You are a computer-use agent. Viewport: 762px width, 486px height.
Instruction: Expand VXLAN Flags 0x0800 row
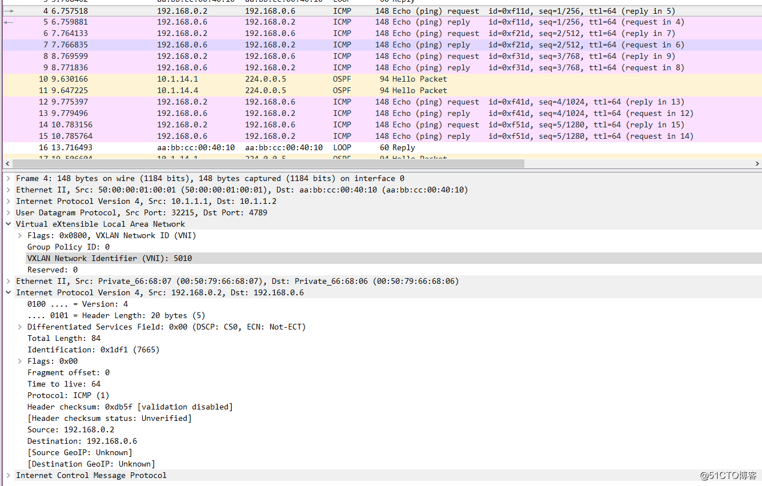click(x=20, y=235)
